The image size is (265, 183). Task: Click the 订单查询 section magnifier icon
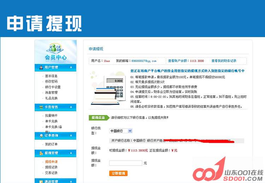41,135
